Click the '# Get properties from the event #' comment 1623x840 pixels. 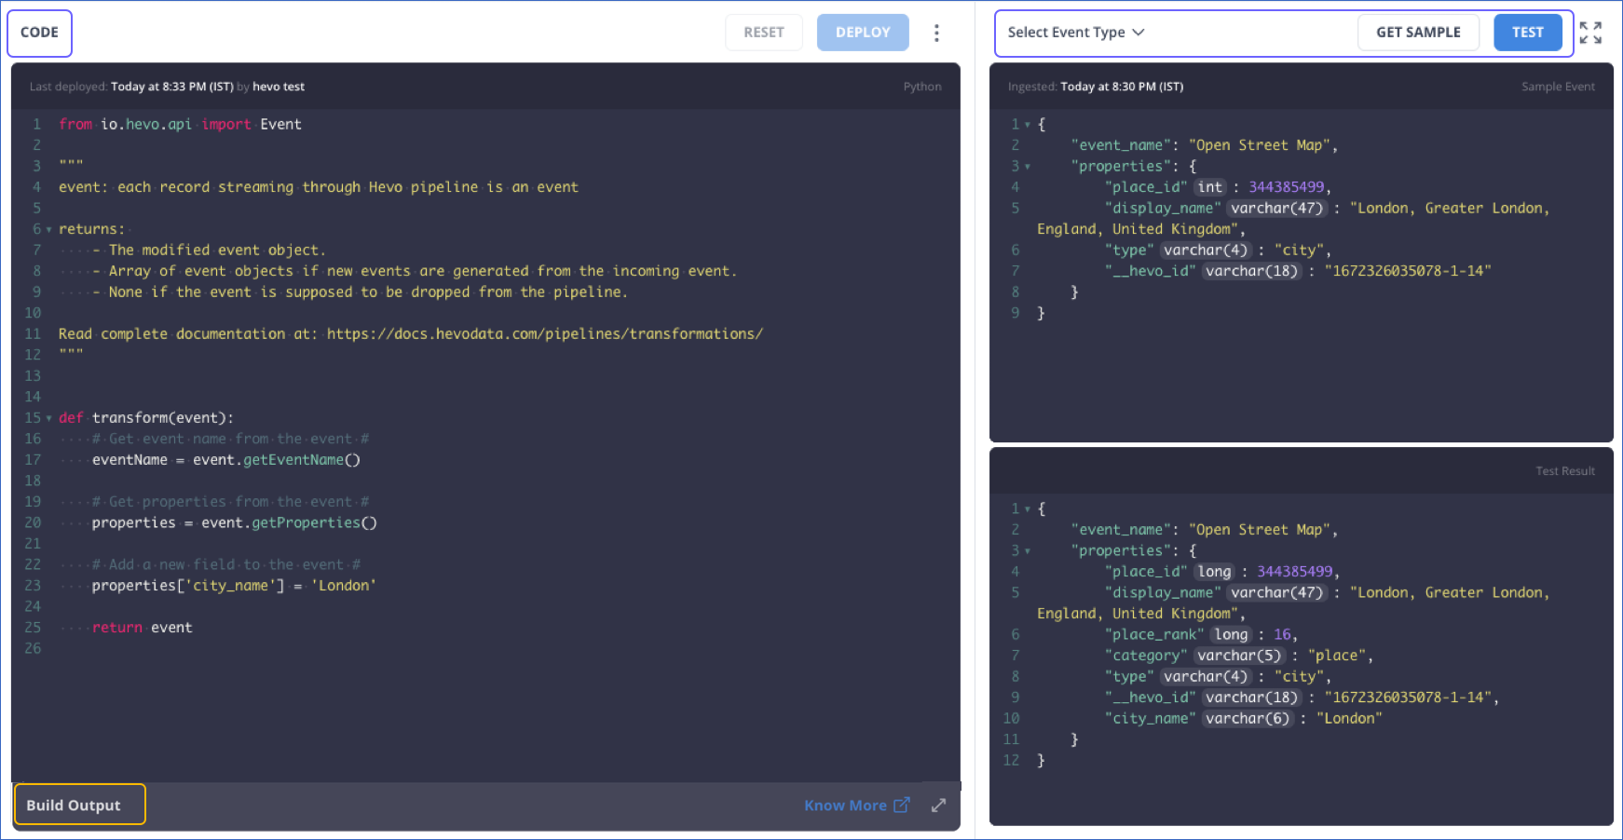pos(230,502)
